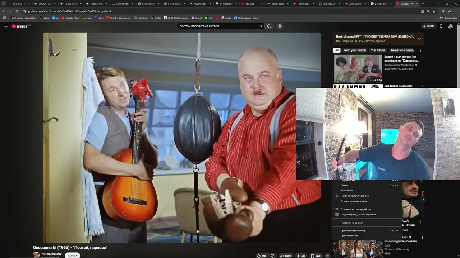
Task: Open the manhaeim bookmark
Action: point(141,18)
